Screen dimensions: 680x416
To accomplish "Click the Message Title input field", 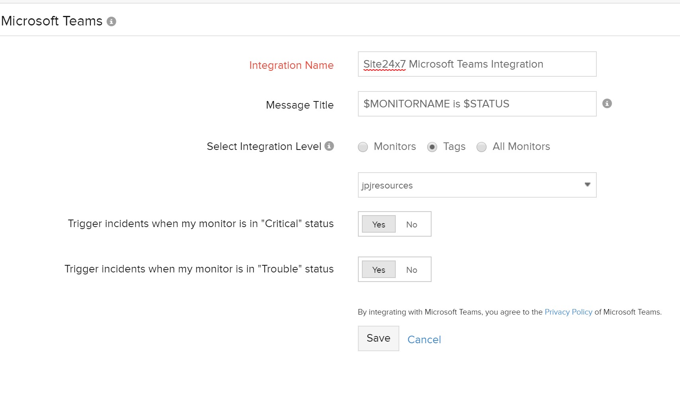I will [477, 104].
